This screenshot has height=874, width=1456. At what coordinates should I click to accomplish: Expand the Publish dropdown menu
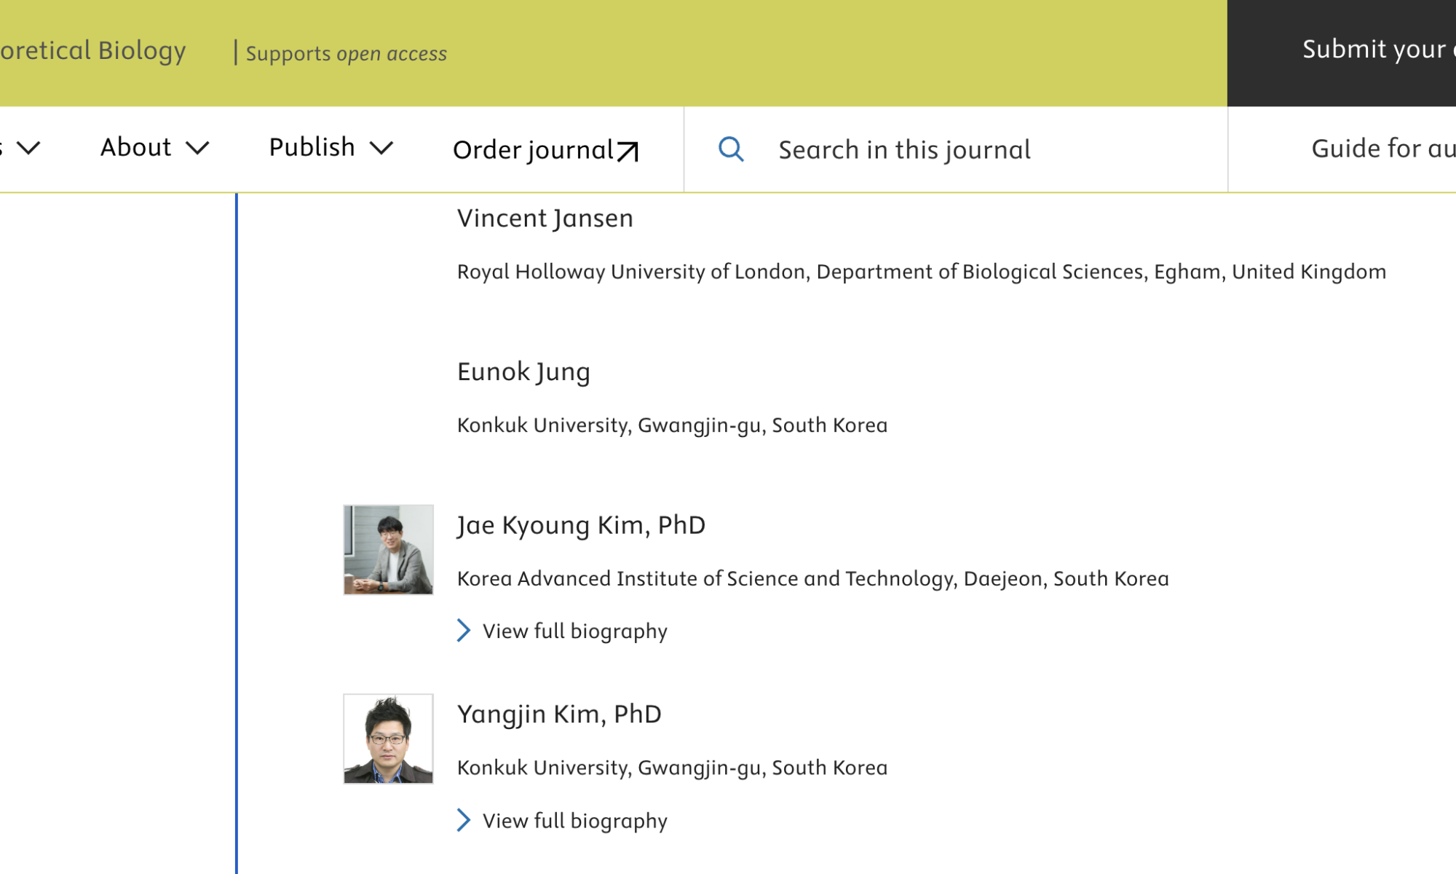click(312, 147)
